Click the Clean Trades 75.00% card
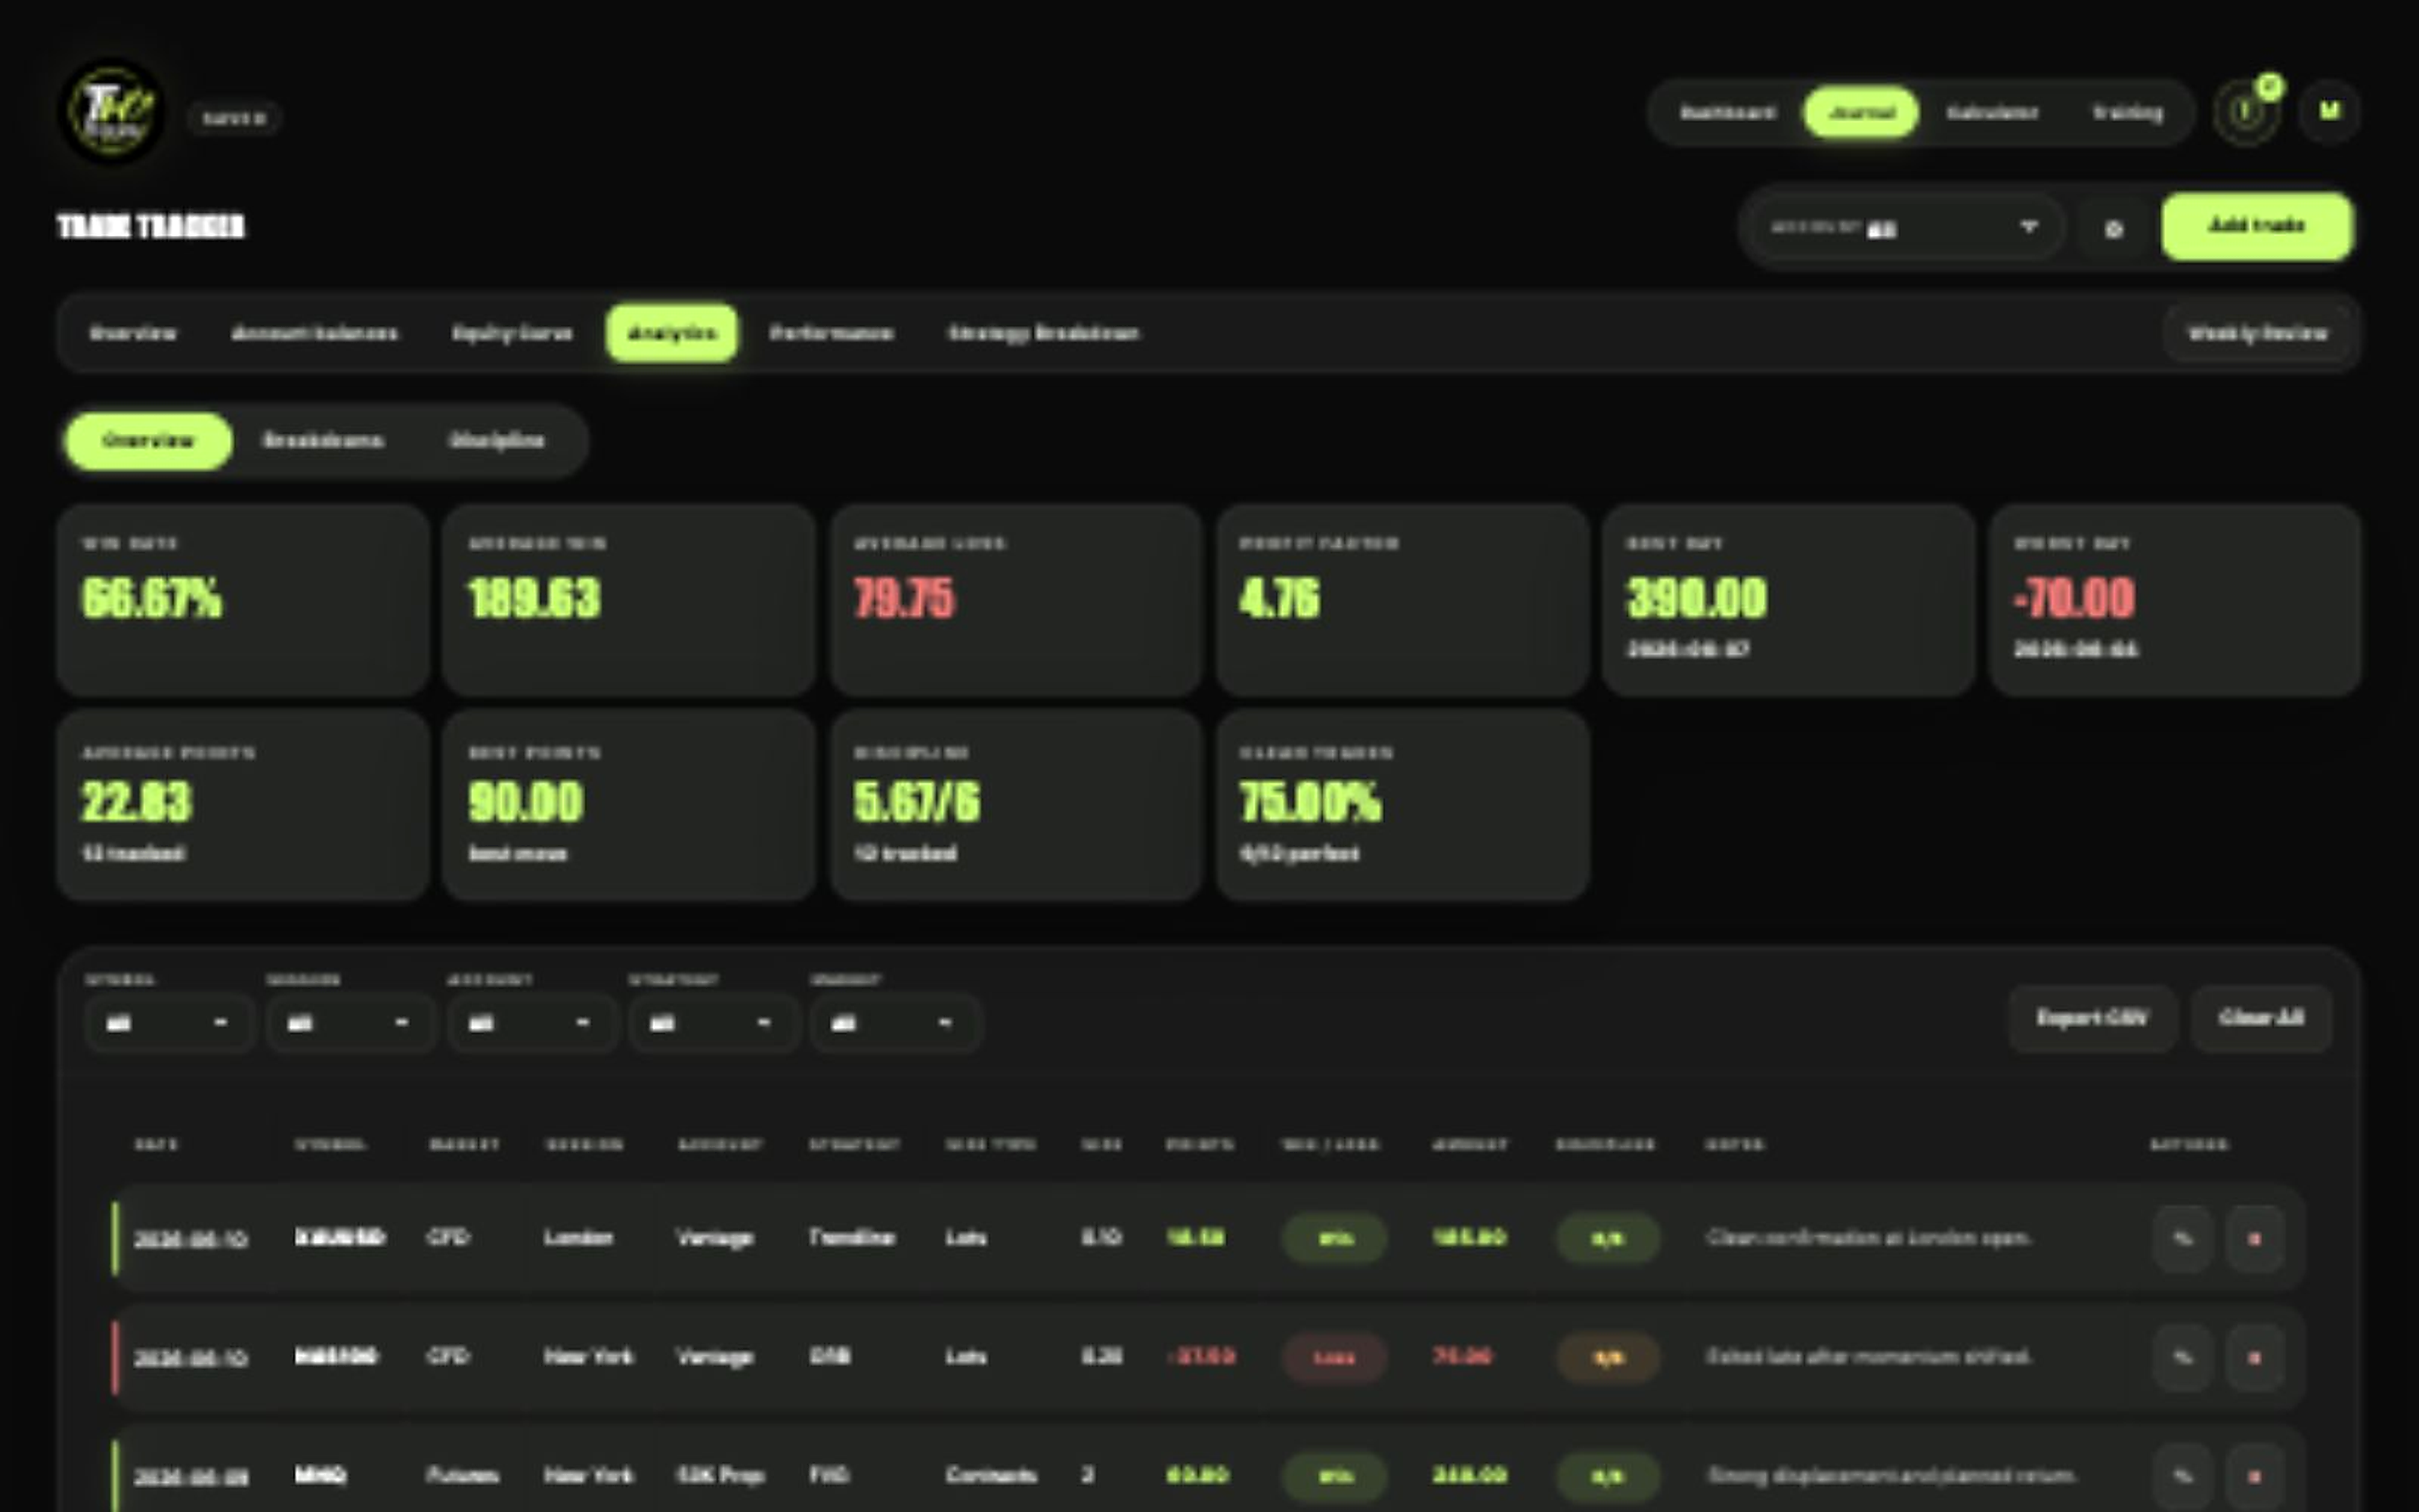2419x1512 pixels. pos(1402,805)
